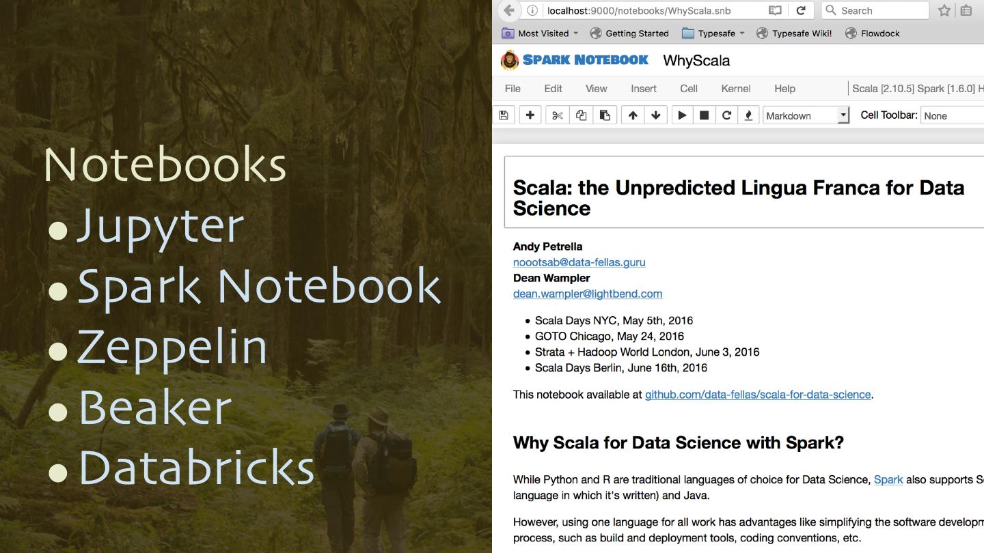Screen dimensions: 984x553
Task: Open the Edit menu
Action: [x=553, y=88]
